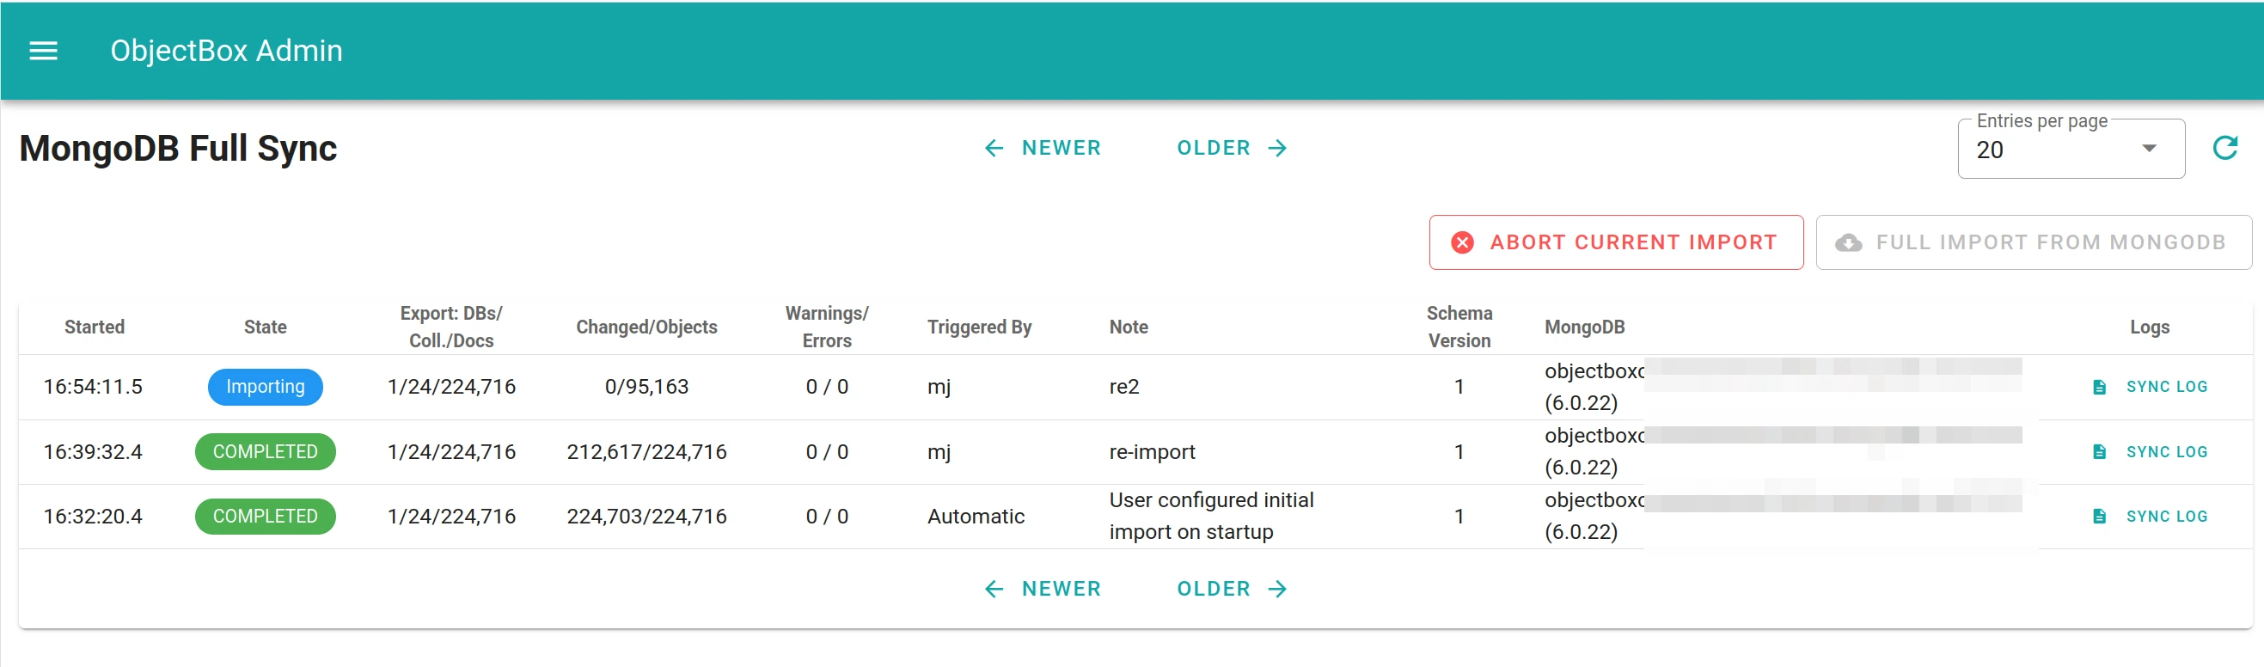The width and height of the screenshot is (2264, 667).
Task: Select the 16:54:11.5 start time cell
Action: tap(93, 387)
